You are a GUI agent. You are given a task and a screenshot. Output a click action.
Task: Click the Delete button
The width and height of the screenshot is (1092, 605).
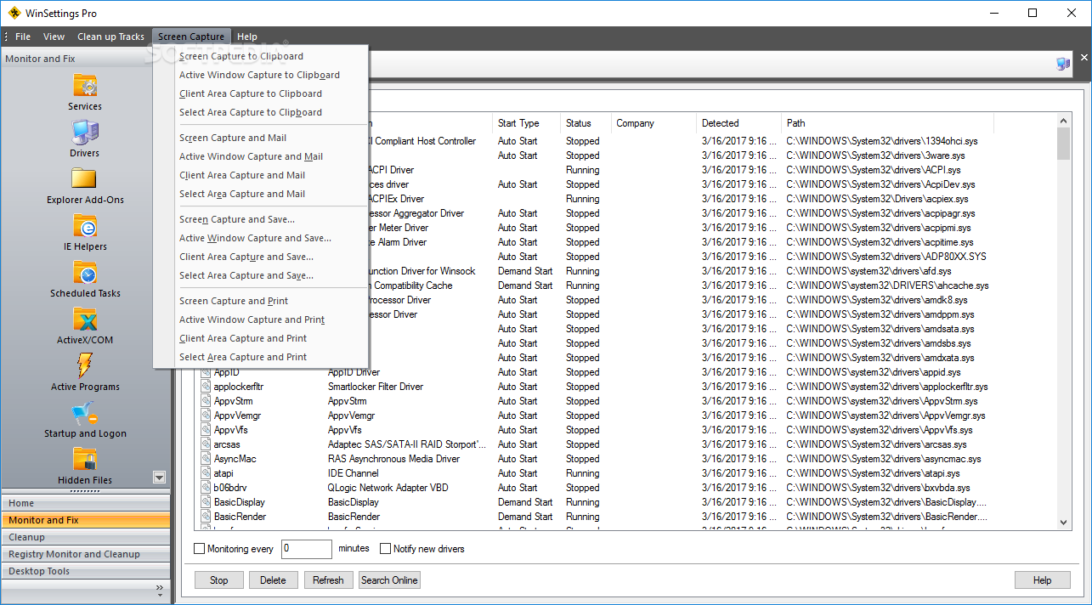tap(273, 580)
